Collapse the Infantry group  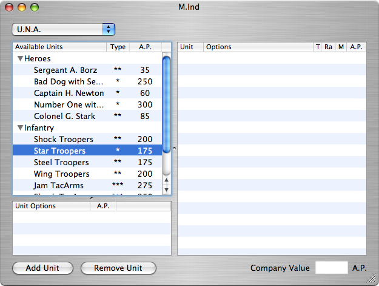pos(20,128)
